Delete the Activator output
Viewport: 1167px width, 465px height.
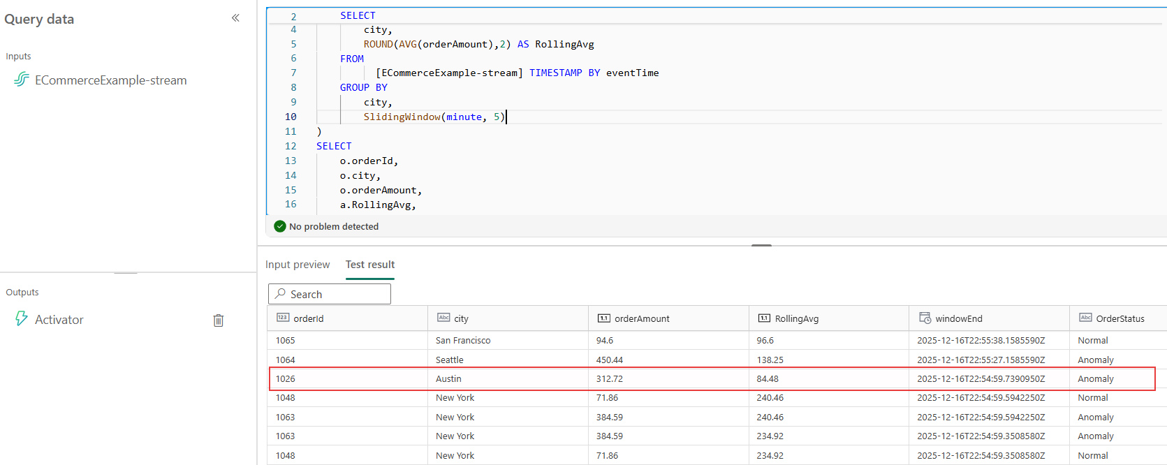[218, 320]
